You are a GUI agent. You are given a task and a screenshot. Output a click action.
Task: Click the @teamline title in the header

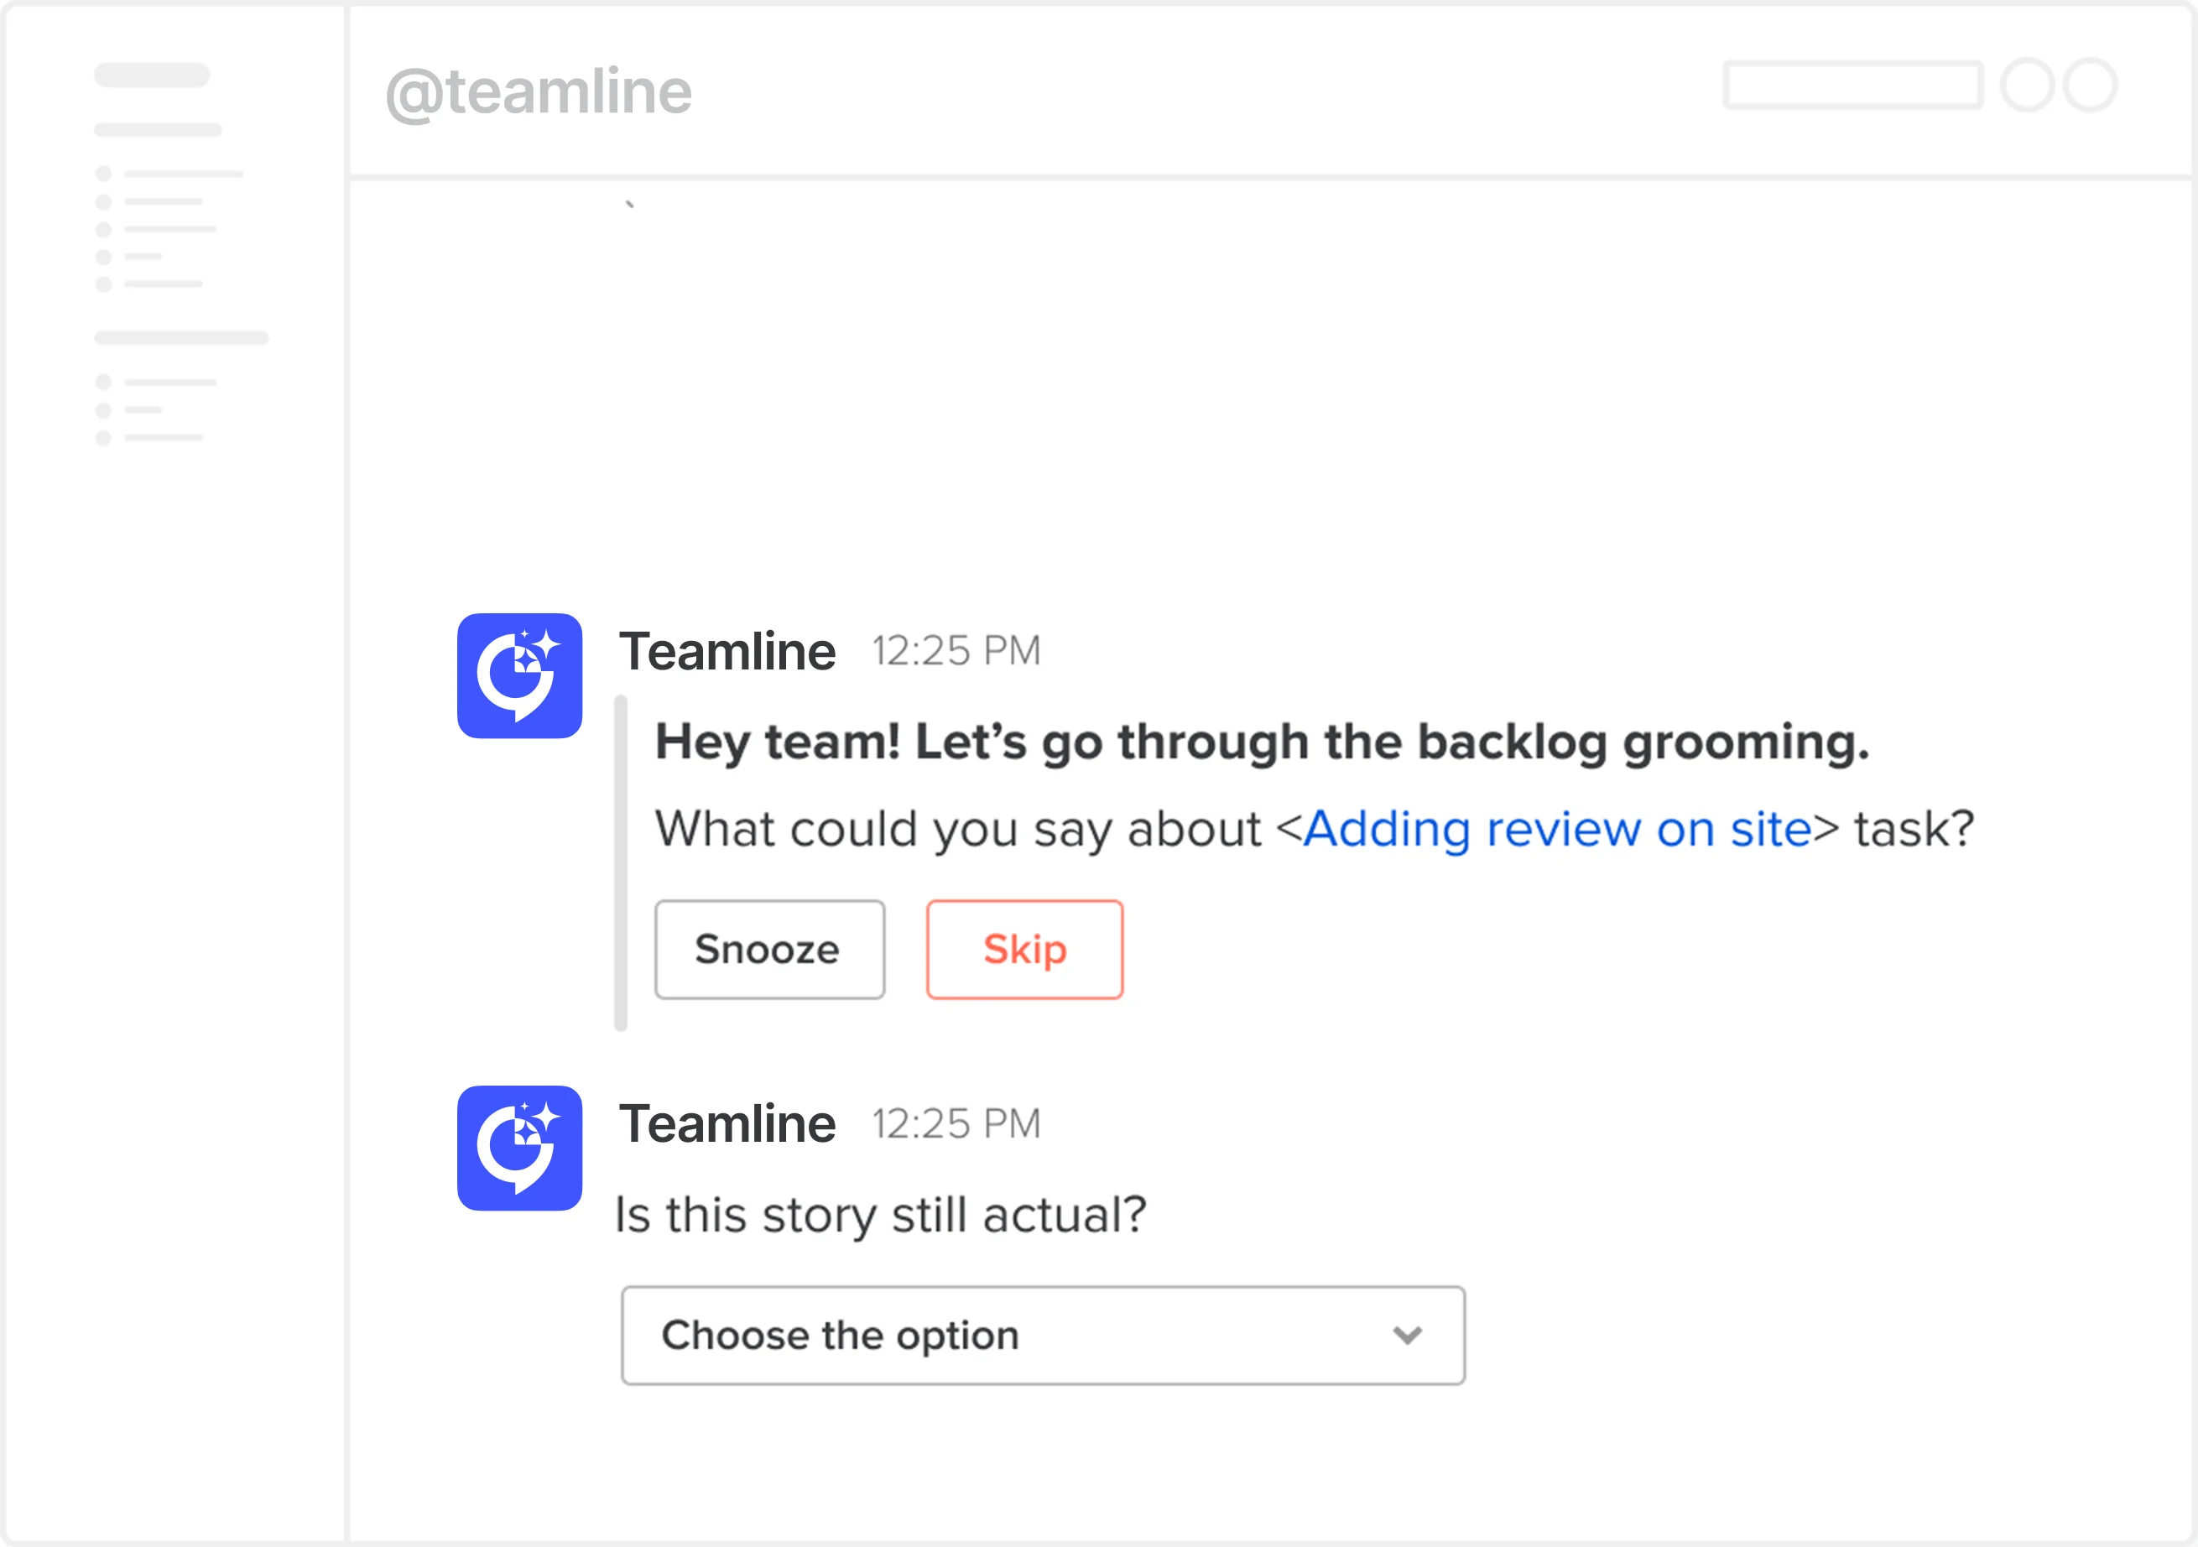(537, 91)
